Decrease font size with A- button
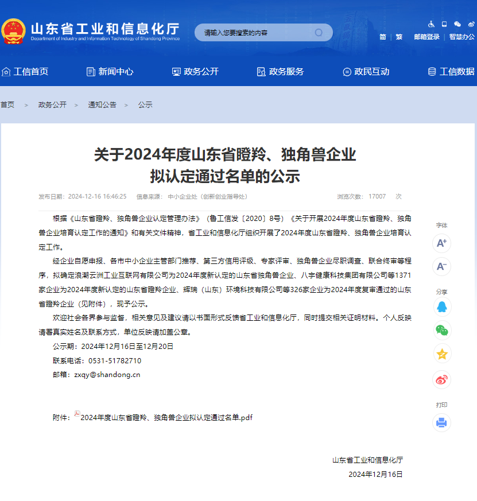 click(x=441, y=266)
